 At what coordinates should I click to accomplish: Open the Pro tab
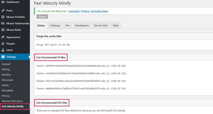pos(68,25)
